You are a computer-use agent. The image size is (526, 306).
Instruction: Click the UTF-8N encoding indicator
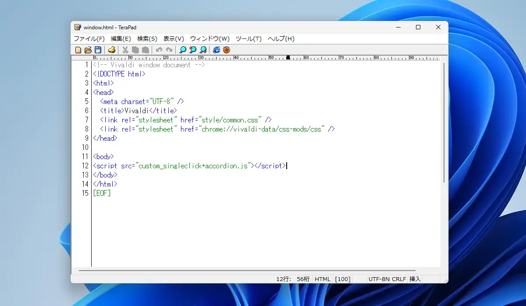tap(379, 279)
